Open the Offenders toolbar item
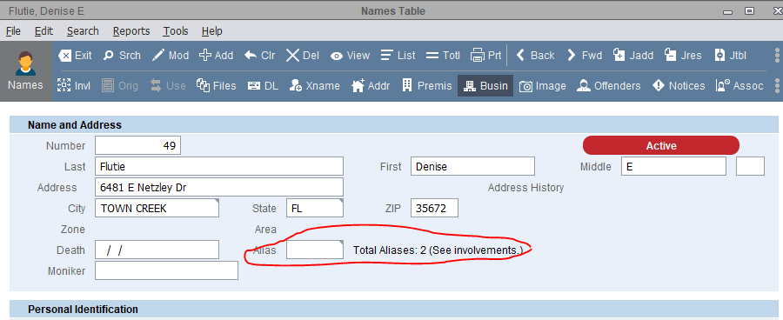The image size is (783, 320). pos(608,86)
